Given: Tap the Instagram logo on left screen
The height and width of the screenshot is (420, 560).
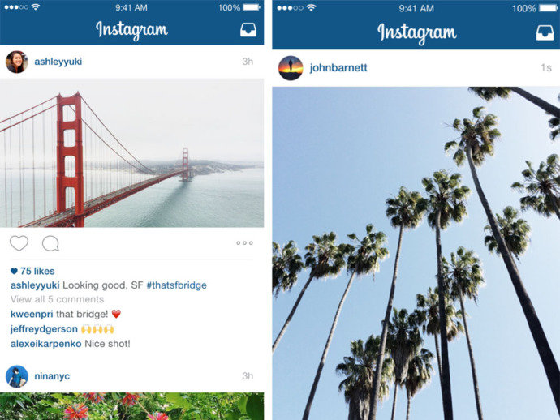Looking at the screenshot, I should tap(131, 30).
